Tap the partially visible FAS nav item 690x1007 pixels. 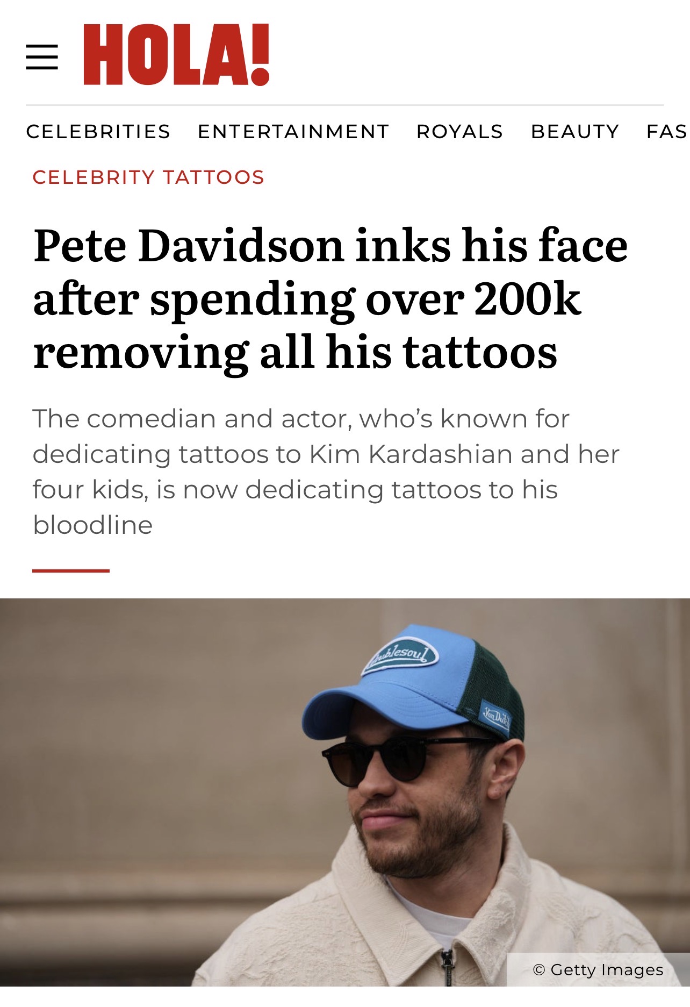click(667, 132)
